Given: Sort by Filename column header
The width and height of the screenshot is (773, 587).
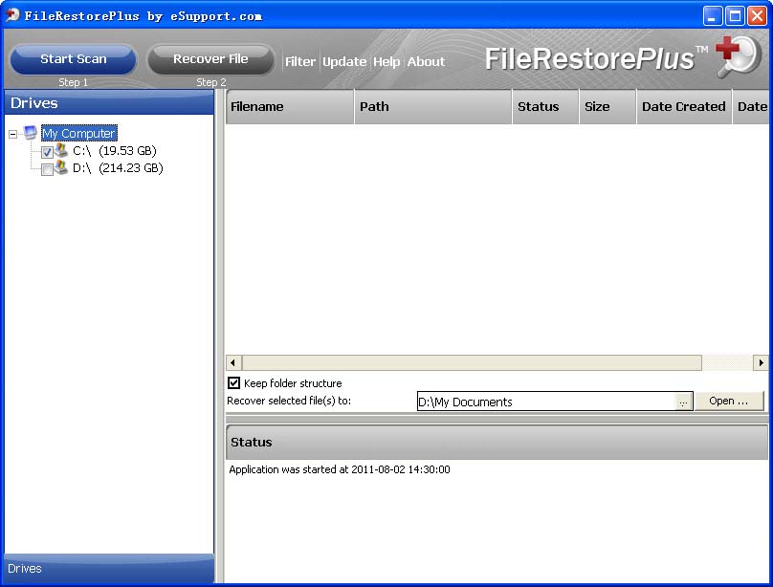Looking at the screenshot, I should tap(289, 107).
